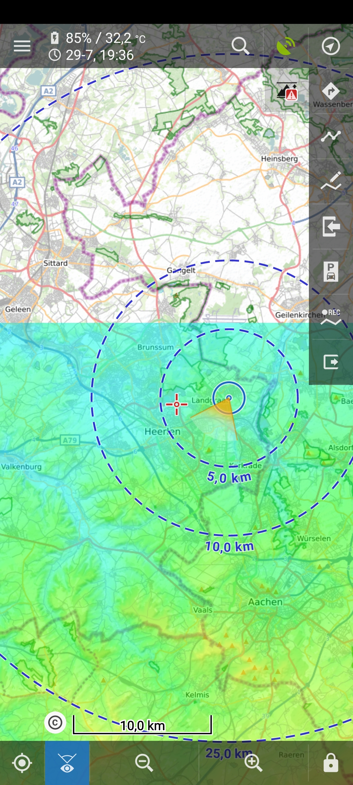This screenshot has width=353, height=785.
Task: Start track recording with REC button
Action: click(x=331, y=317)
